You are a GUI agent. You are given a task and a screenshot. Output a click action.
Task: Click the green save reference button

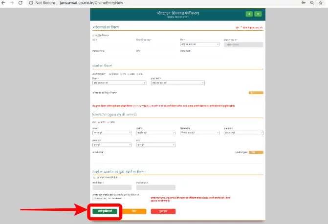(105, 211)
